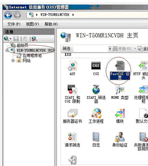Open dropdown arrow next to 开始(G)

[x=135, y=49]
